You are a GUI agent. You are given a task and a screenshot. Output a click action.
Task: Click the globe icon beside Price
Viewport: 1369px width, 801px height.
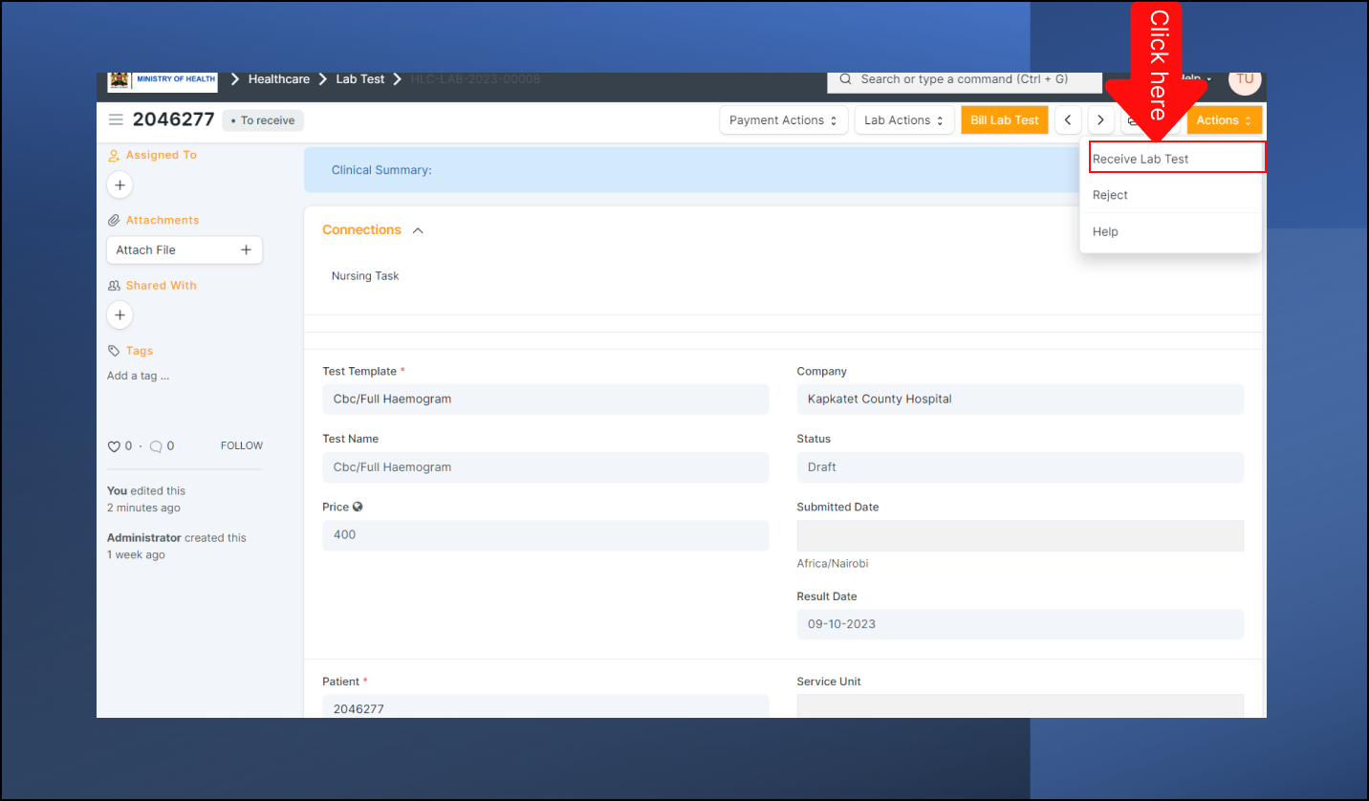coord(358,508)
